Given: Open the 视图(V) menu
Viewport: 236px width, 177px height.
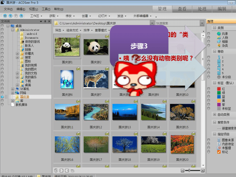Looking at the screenshot, I should point(33,9).
